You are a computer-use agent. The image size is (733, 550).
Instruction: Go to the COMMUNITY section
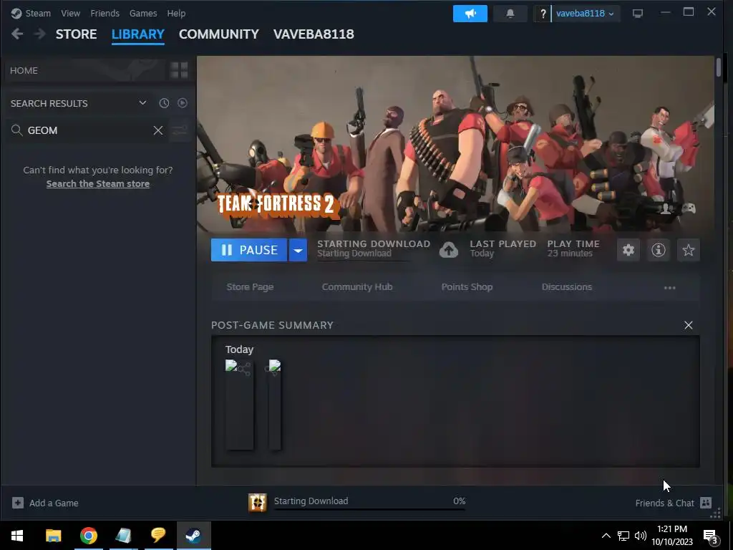coord(219,34)
